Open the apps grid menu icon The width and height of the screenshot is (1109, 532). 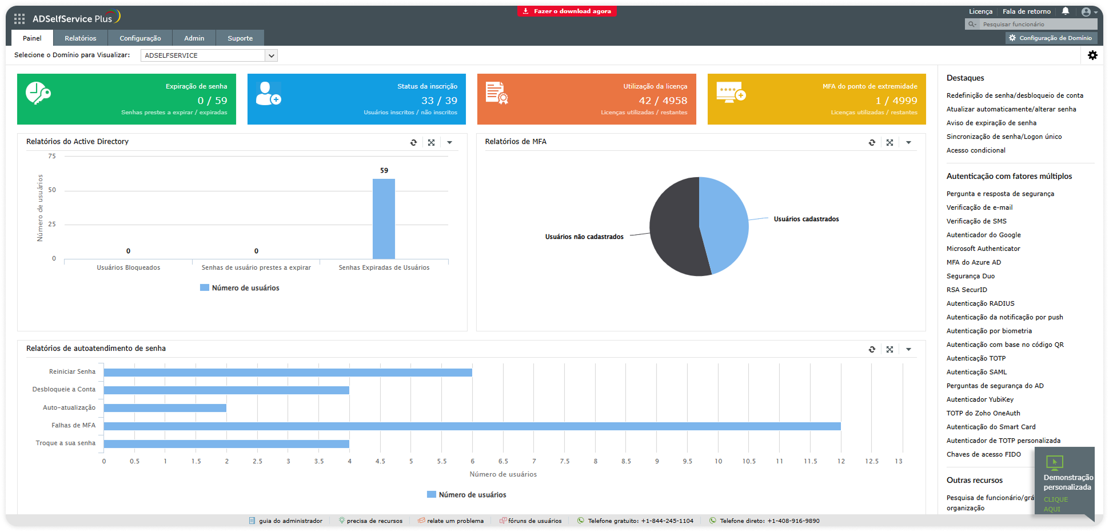click(19, 19)
